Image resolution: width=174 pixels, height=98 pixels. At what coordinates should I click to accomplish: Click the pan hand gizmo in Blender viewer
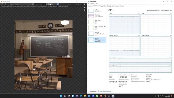point(85,10)
